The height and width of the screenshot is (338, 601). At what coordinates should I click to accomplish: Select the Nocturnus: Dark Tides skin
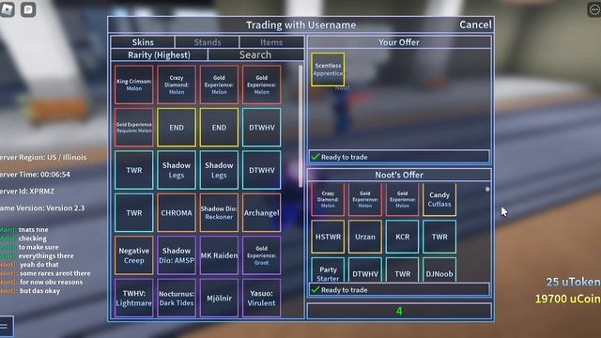177,298
